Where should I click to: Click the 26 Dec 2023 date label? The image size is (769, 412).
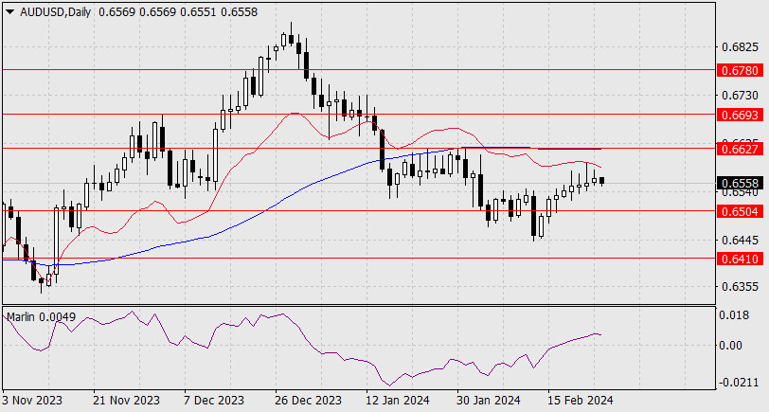tap(308, 401)
